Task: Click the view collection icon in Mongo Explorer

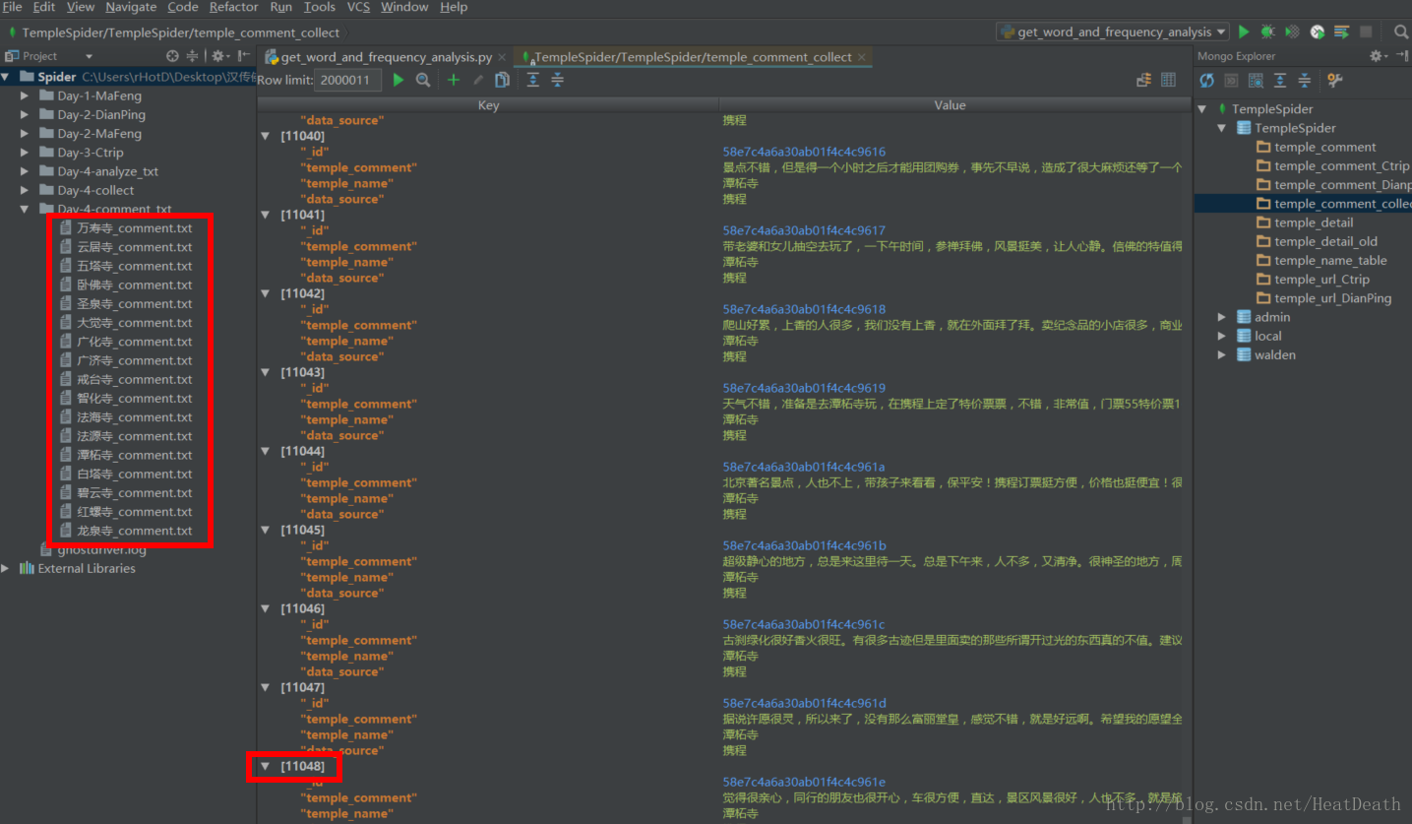Action: [x=1256, y=80]
